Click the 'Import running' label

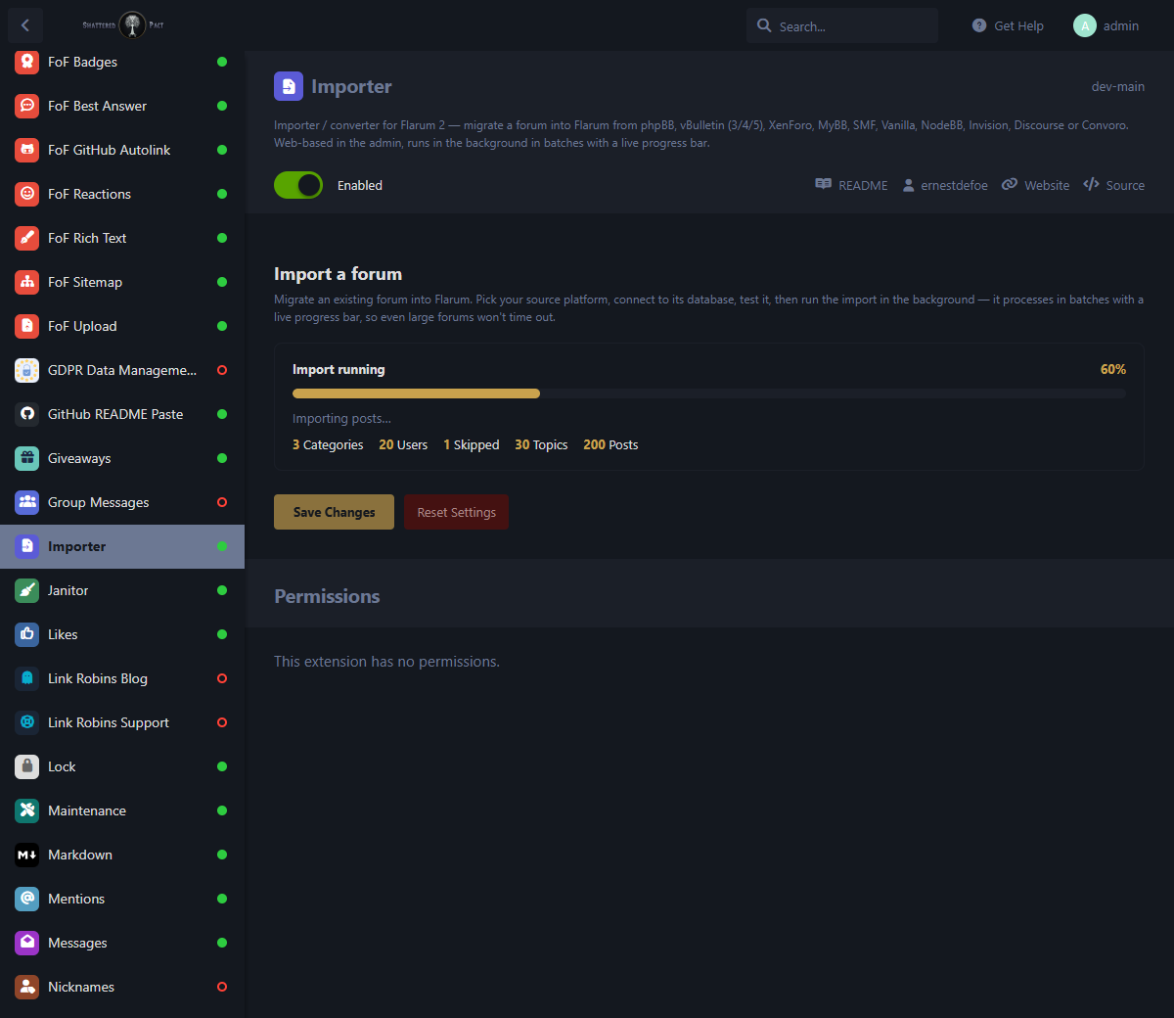point(339,369)
